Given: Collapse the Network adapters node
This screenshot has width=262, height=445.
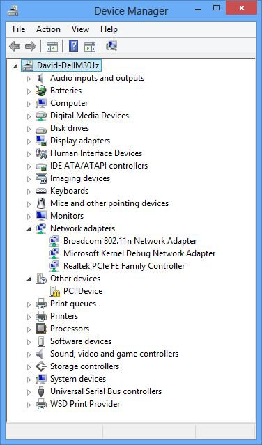Looking at the screenshot, I should pos(29,229).
